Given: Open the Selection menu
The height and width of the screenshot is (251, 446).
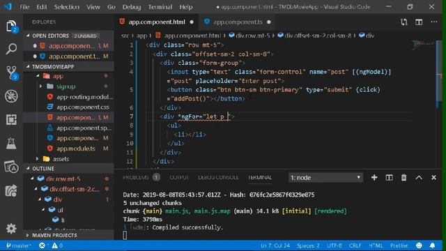Looking at the screenshot, I should [x=67, y=7].
